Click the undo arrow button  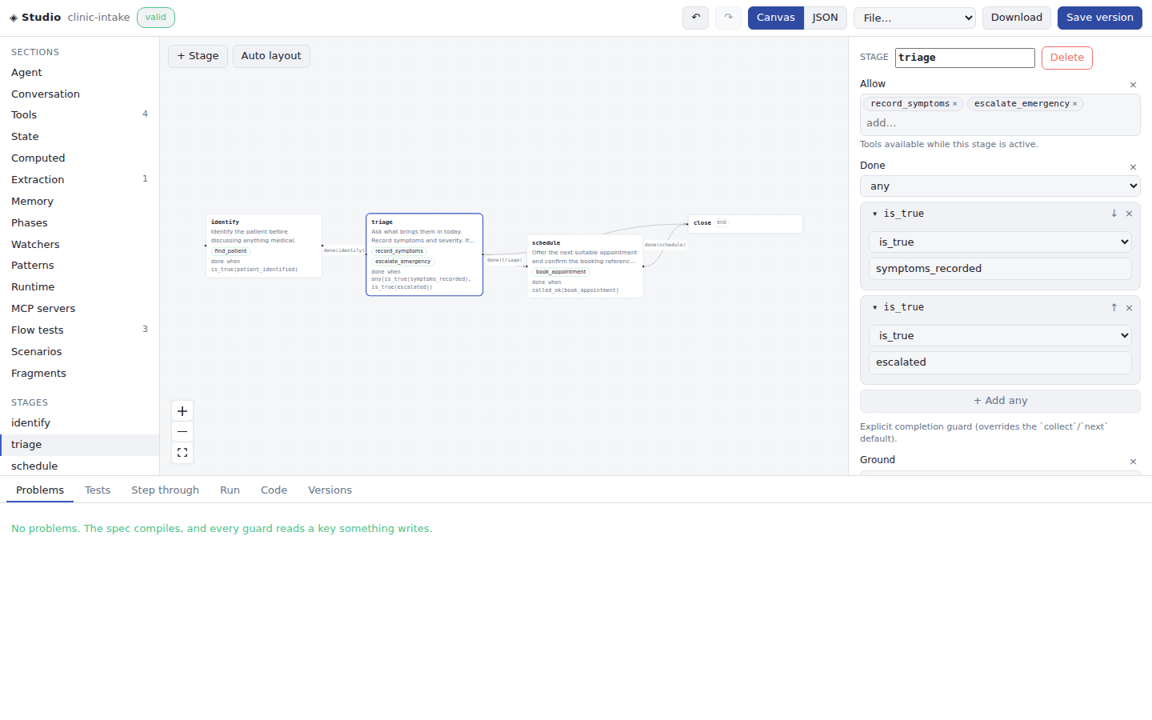(x=695, y=18)
